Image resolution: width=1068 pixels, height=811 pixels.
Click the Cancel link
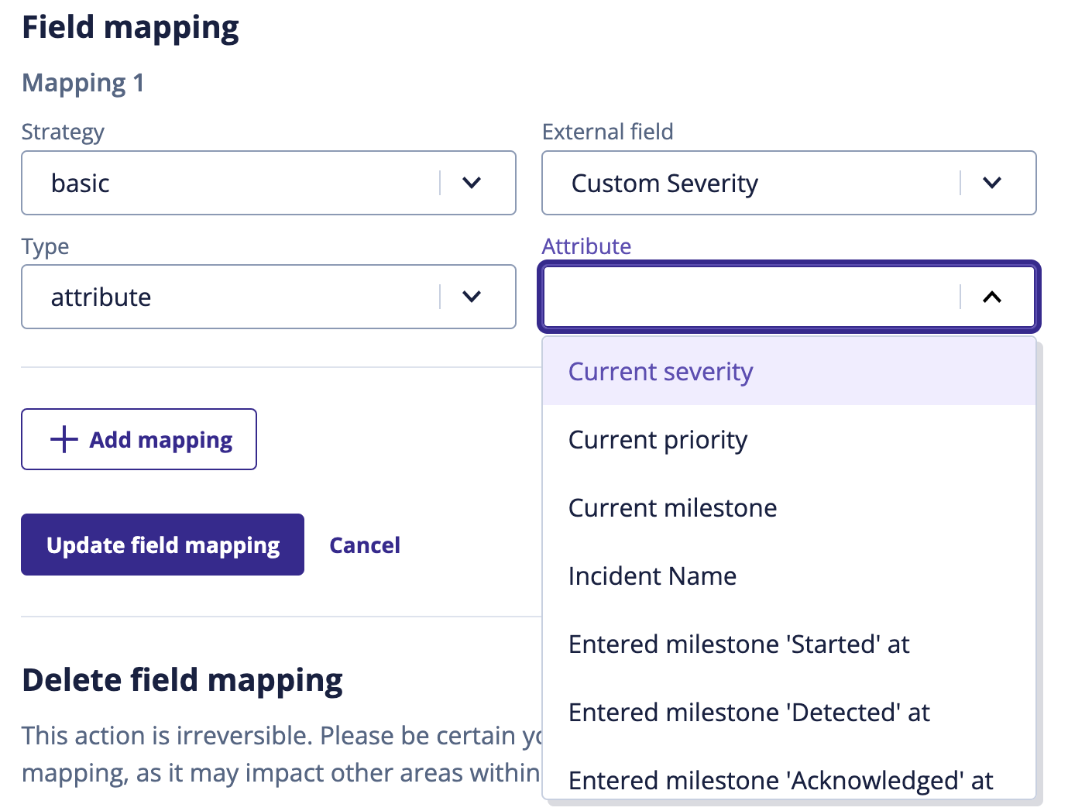(365, 545)
